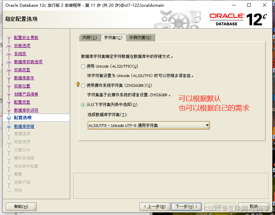Click the empty message area at bottom
Screen dimensions: 275x215
[171, 186]
